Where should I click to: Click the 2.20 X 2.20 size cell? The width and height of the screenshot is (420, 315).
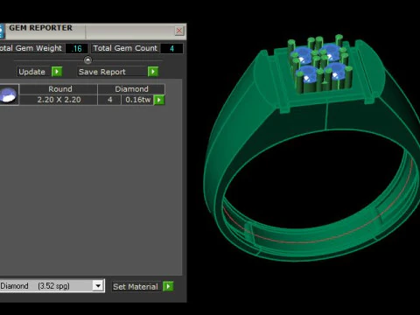coord(59,100)
